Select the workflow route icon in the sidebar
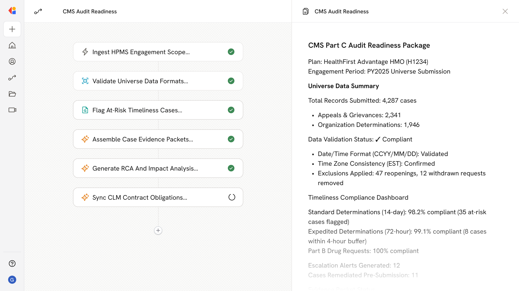The width and height of the screenshot is (519, 291). coord(12,78)
